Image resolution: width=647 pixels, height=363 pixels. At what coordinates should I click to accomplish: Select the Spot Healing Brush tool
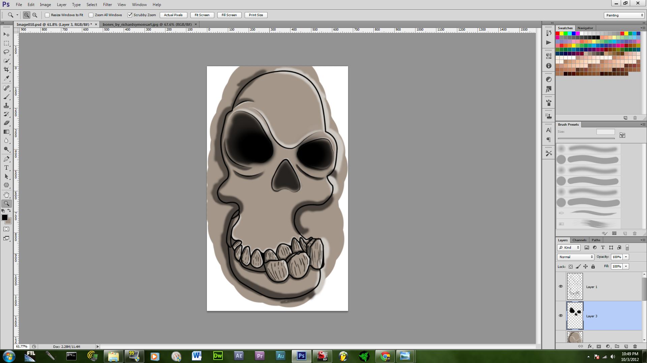pyautogui.click(x=6, y=88)
